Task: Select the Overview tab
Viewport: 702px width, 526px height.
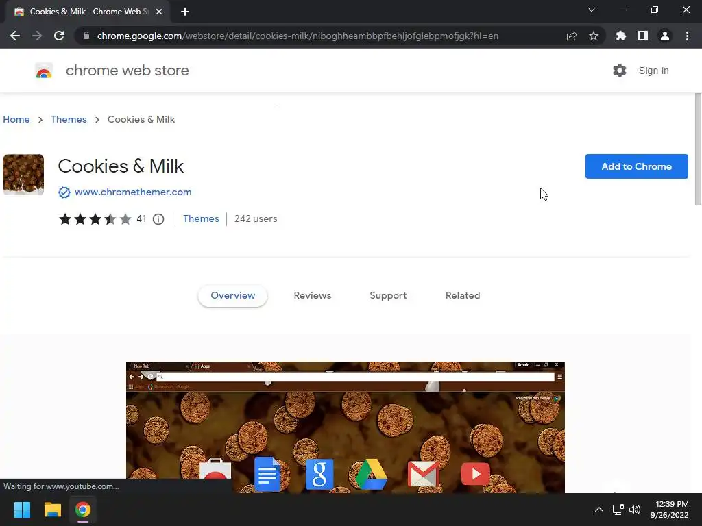Action: (233, 296)
